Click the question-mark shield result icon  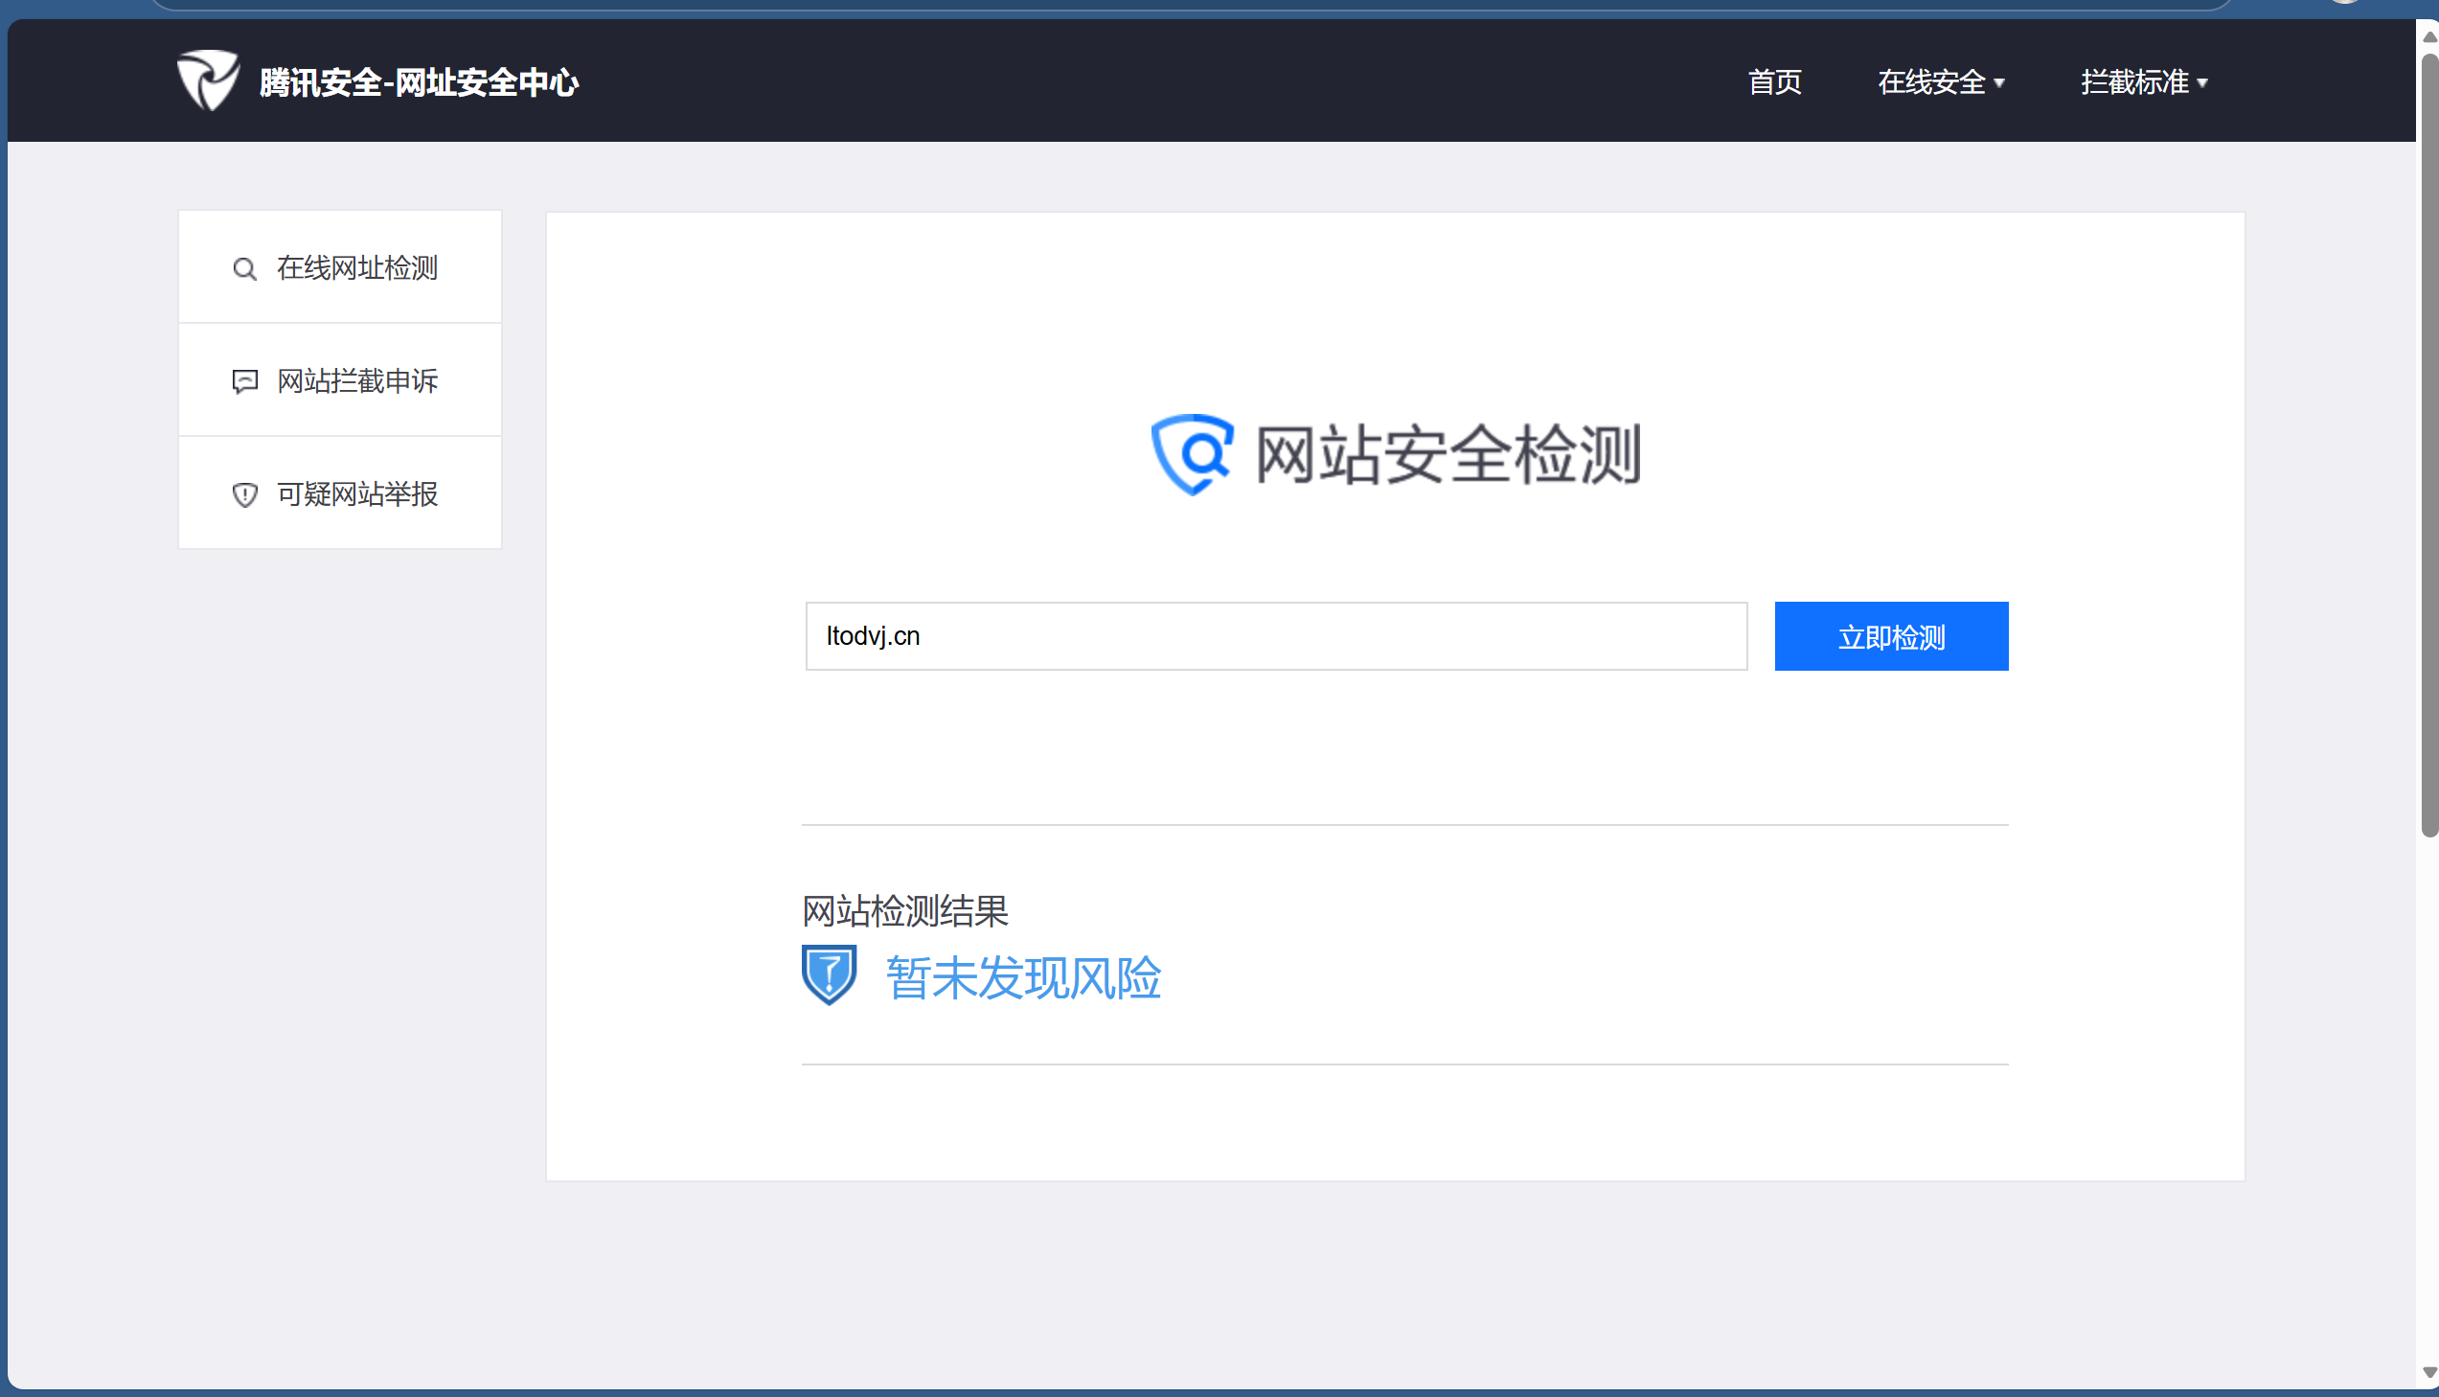pyautogui.click(x=829, y=974)
